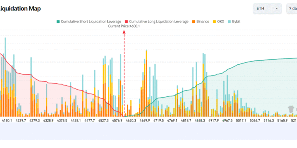The image size is (297, 148).
Task: Click x-axis label 4229.7
Action: point(21,120)
